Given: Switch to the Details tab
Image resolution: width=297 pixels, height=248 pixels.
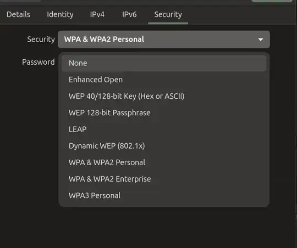Looking at the screenshot, I should [18, 15].
